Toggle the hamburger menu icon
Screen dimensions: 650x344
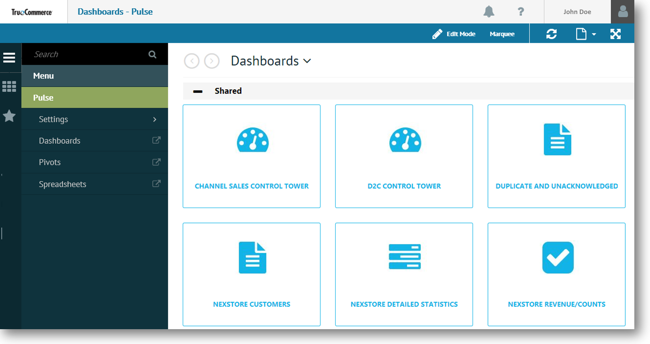pos(9,58)
